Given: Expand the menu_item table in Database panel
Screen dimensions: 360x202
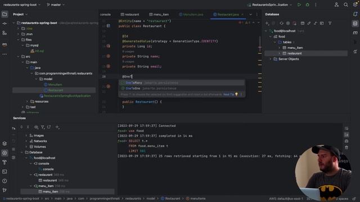Looking at the screenshot, I should (280, 48).
